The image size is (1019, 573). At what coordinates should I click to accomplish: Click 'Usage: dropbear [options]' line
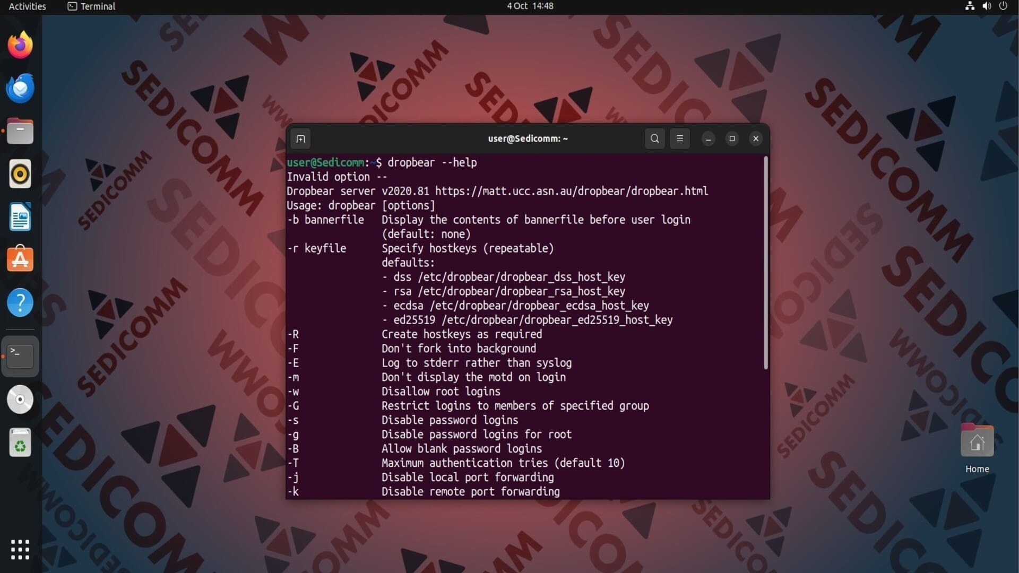click(361, 205)
